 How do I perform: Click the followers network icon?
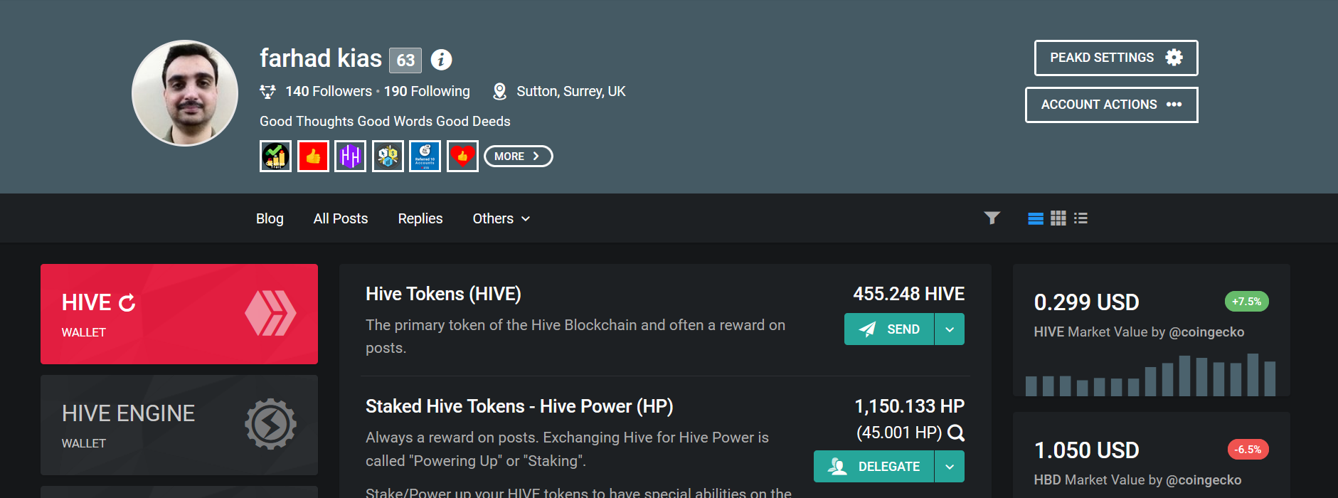267,91
